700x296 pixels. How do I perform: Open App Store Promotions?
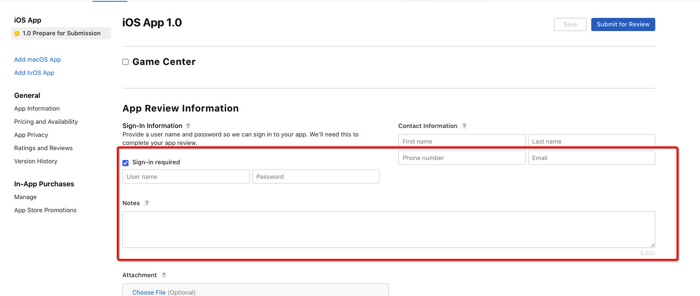(45, 210)
